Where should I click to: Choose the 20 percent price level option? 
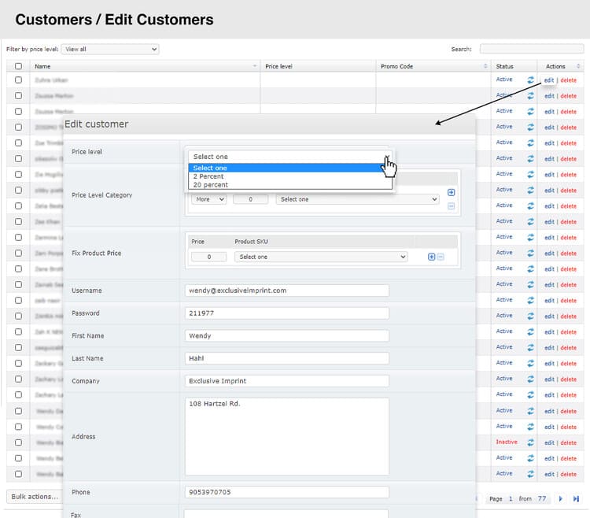click(x=289, y=185)
